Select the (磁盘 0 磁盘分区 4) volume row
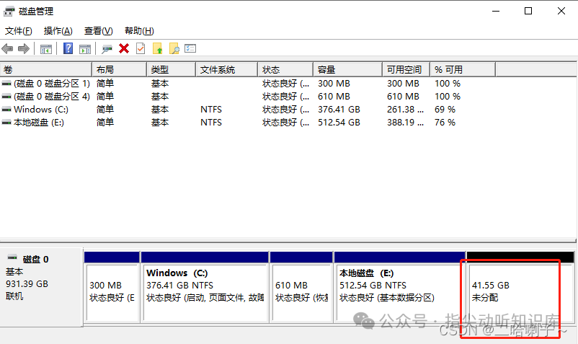 (248, 97)
